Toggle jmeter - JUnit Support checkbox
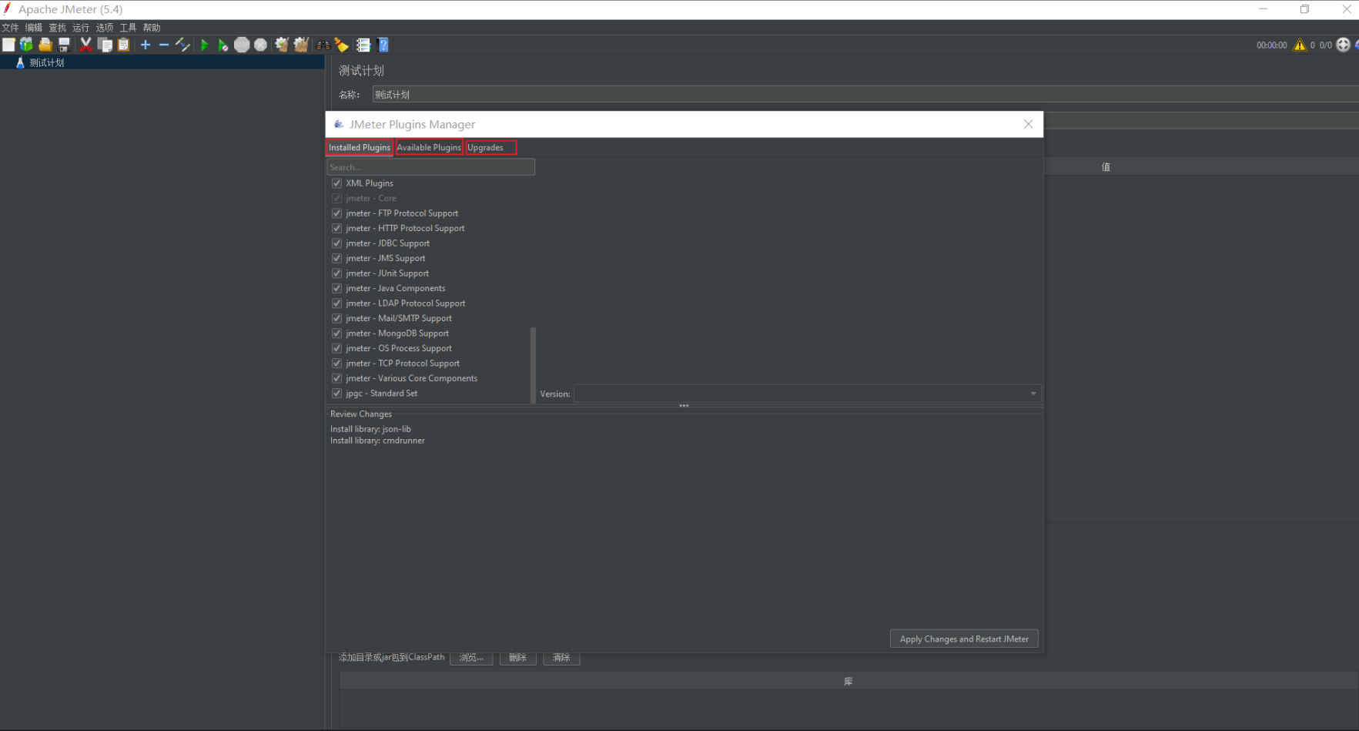The image size is (1359, 731). (336, 273)
